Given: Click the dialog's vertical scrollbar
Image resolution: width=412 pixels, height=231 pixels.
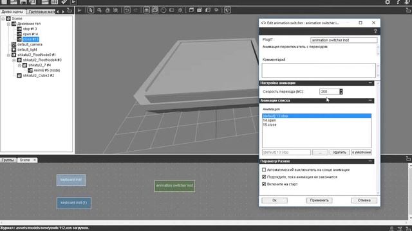Looking at the screenshot, I should pos(378,138).
